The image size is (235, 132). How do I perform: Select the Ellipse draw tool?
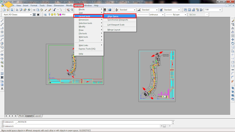click(x=2, y=55)
